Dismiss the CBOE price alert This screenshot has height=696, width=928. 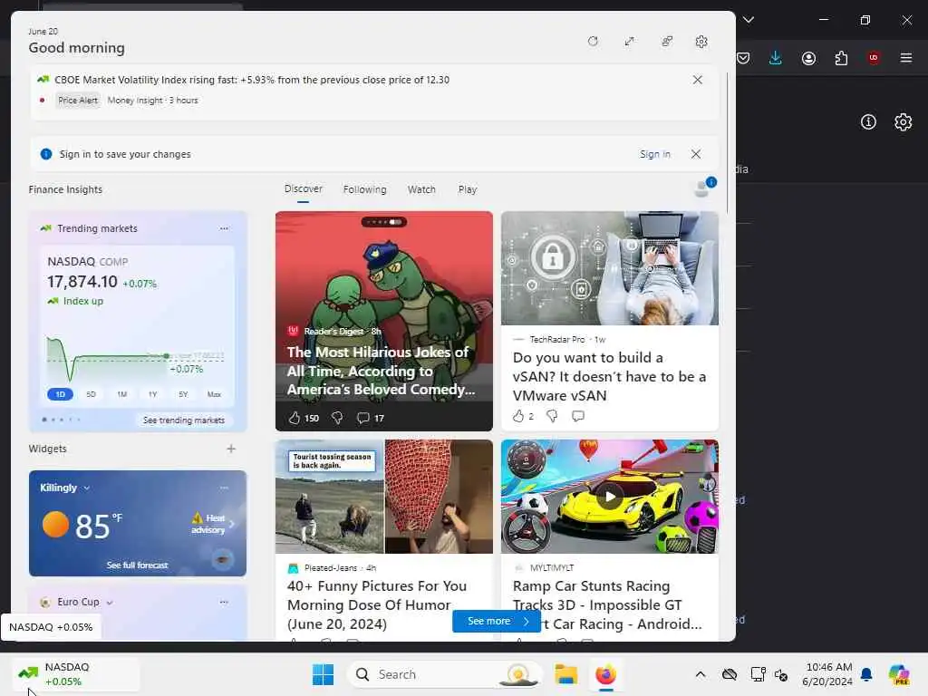698,80
